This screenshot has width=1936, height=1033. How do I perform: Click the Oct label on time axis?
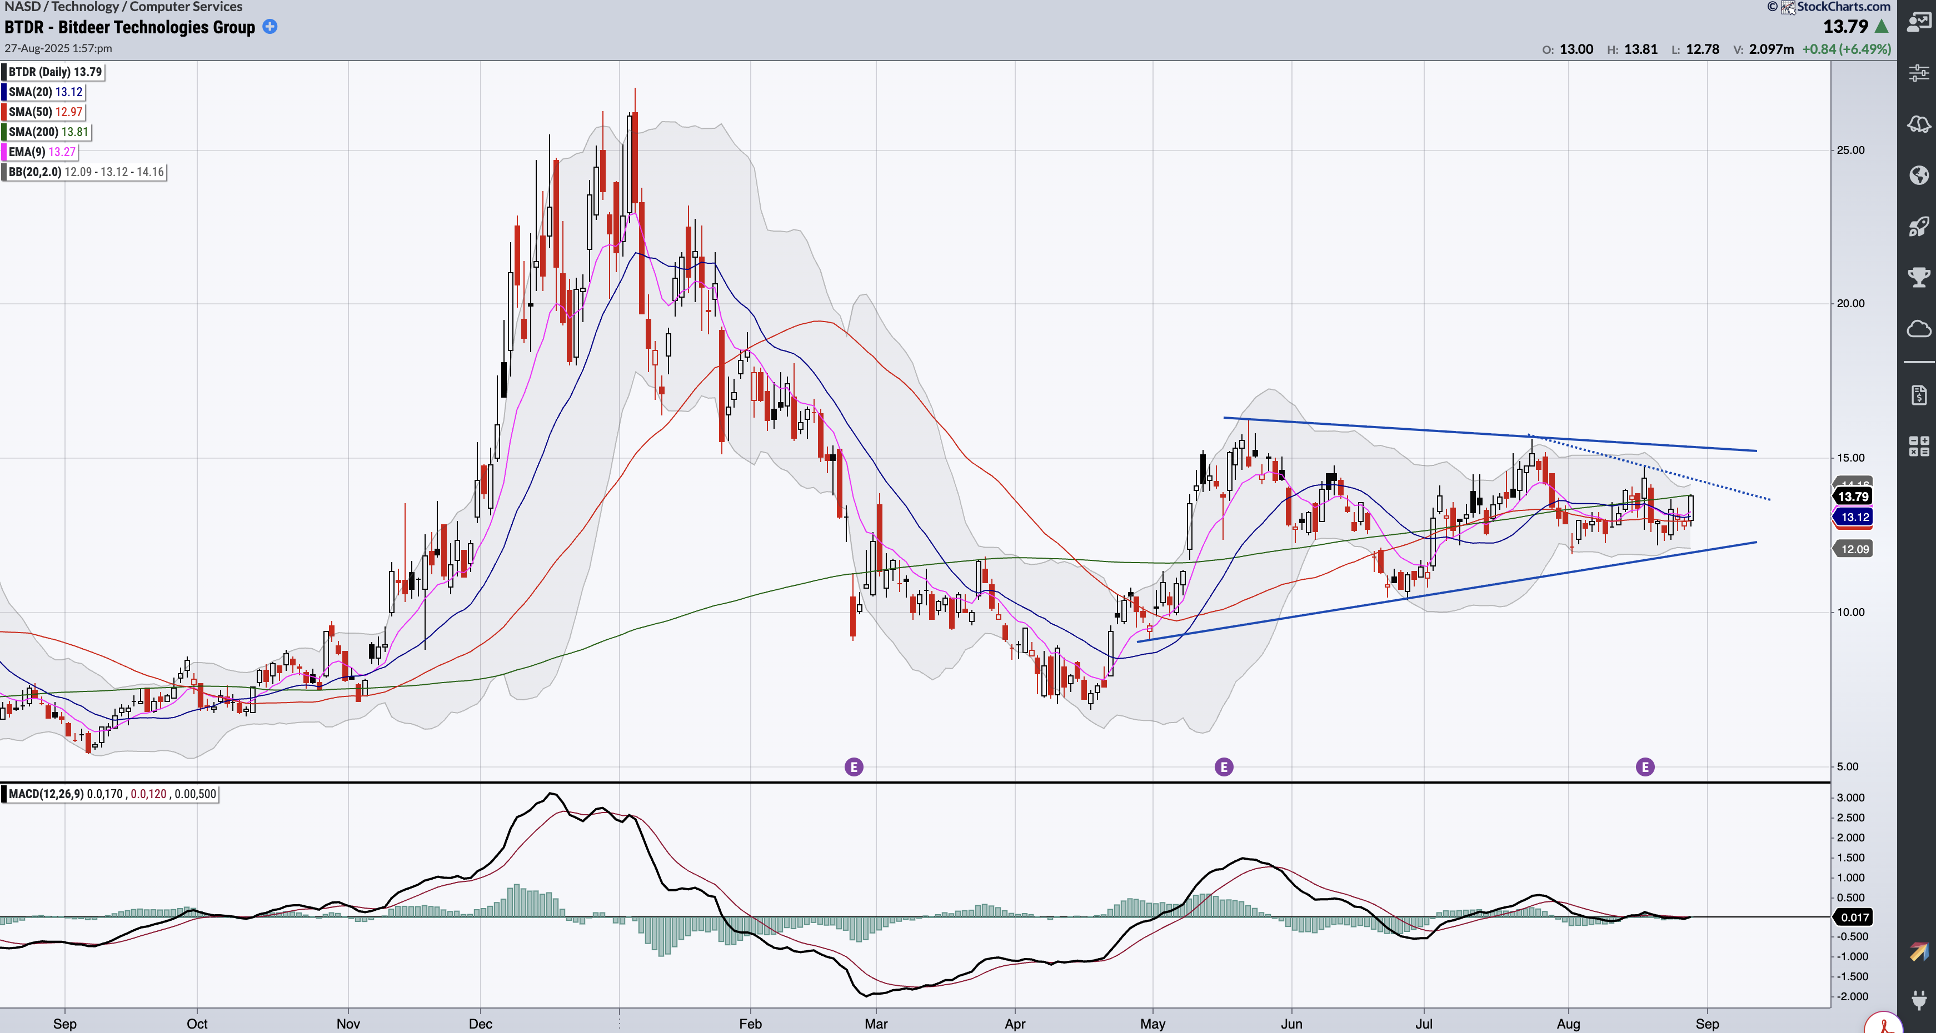point(197,1024)
